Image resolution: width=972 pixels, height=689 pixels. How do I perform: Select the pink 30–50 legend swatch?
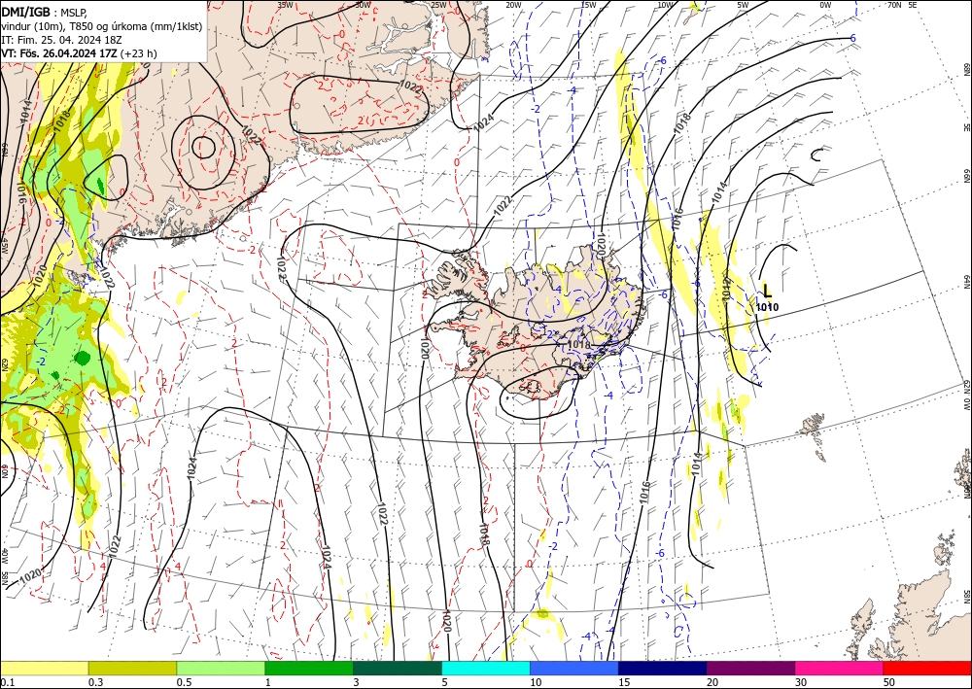[x=840, y=668]
